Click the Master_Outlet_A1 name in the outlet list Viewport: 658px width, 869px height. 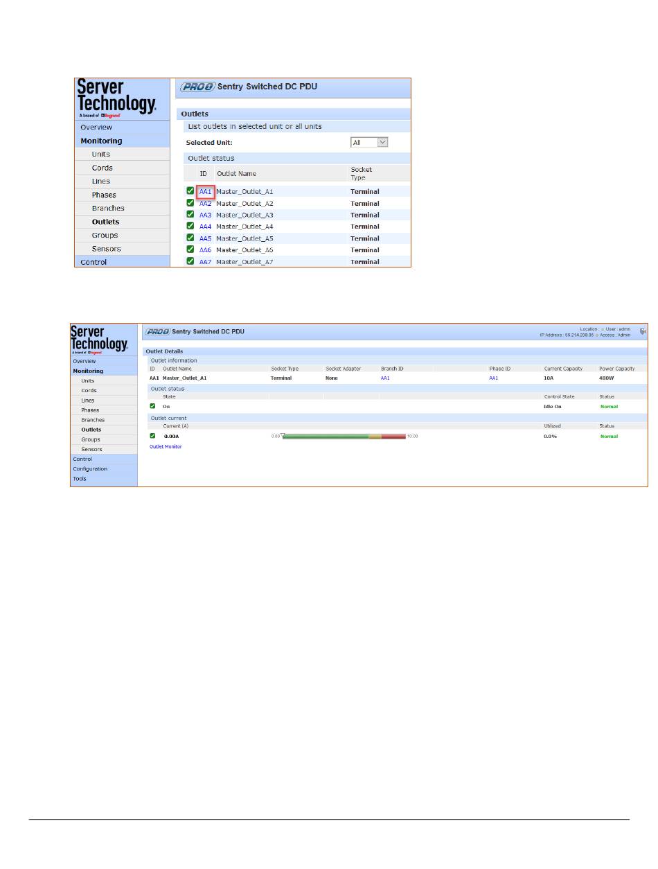click(x=244, y=192)
